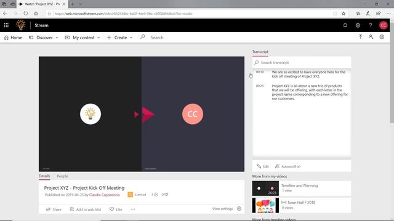Image resolution: width=394 pixels, height=221 pixels.
Task: Open Timeline and Planning video title
Action: pyautogui.click(x=299, y=185)
